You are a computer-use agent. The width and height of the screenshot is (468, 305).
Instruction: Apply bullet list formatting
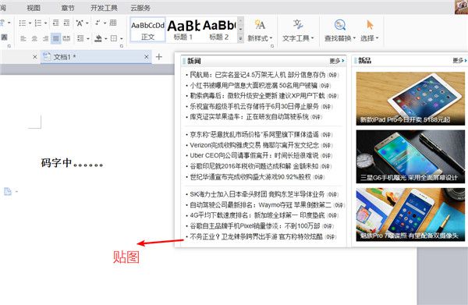point(23,23)
